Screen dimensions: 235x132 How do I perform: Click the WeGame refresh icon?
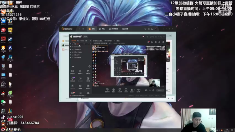coord(83,29)
